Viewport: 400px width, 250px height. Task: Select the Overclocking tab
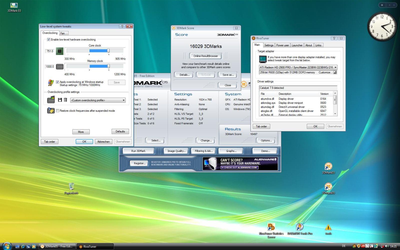(x=50, y=33)
